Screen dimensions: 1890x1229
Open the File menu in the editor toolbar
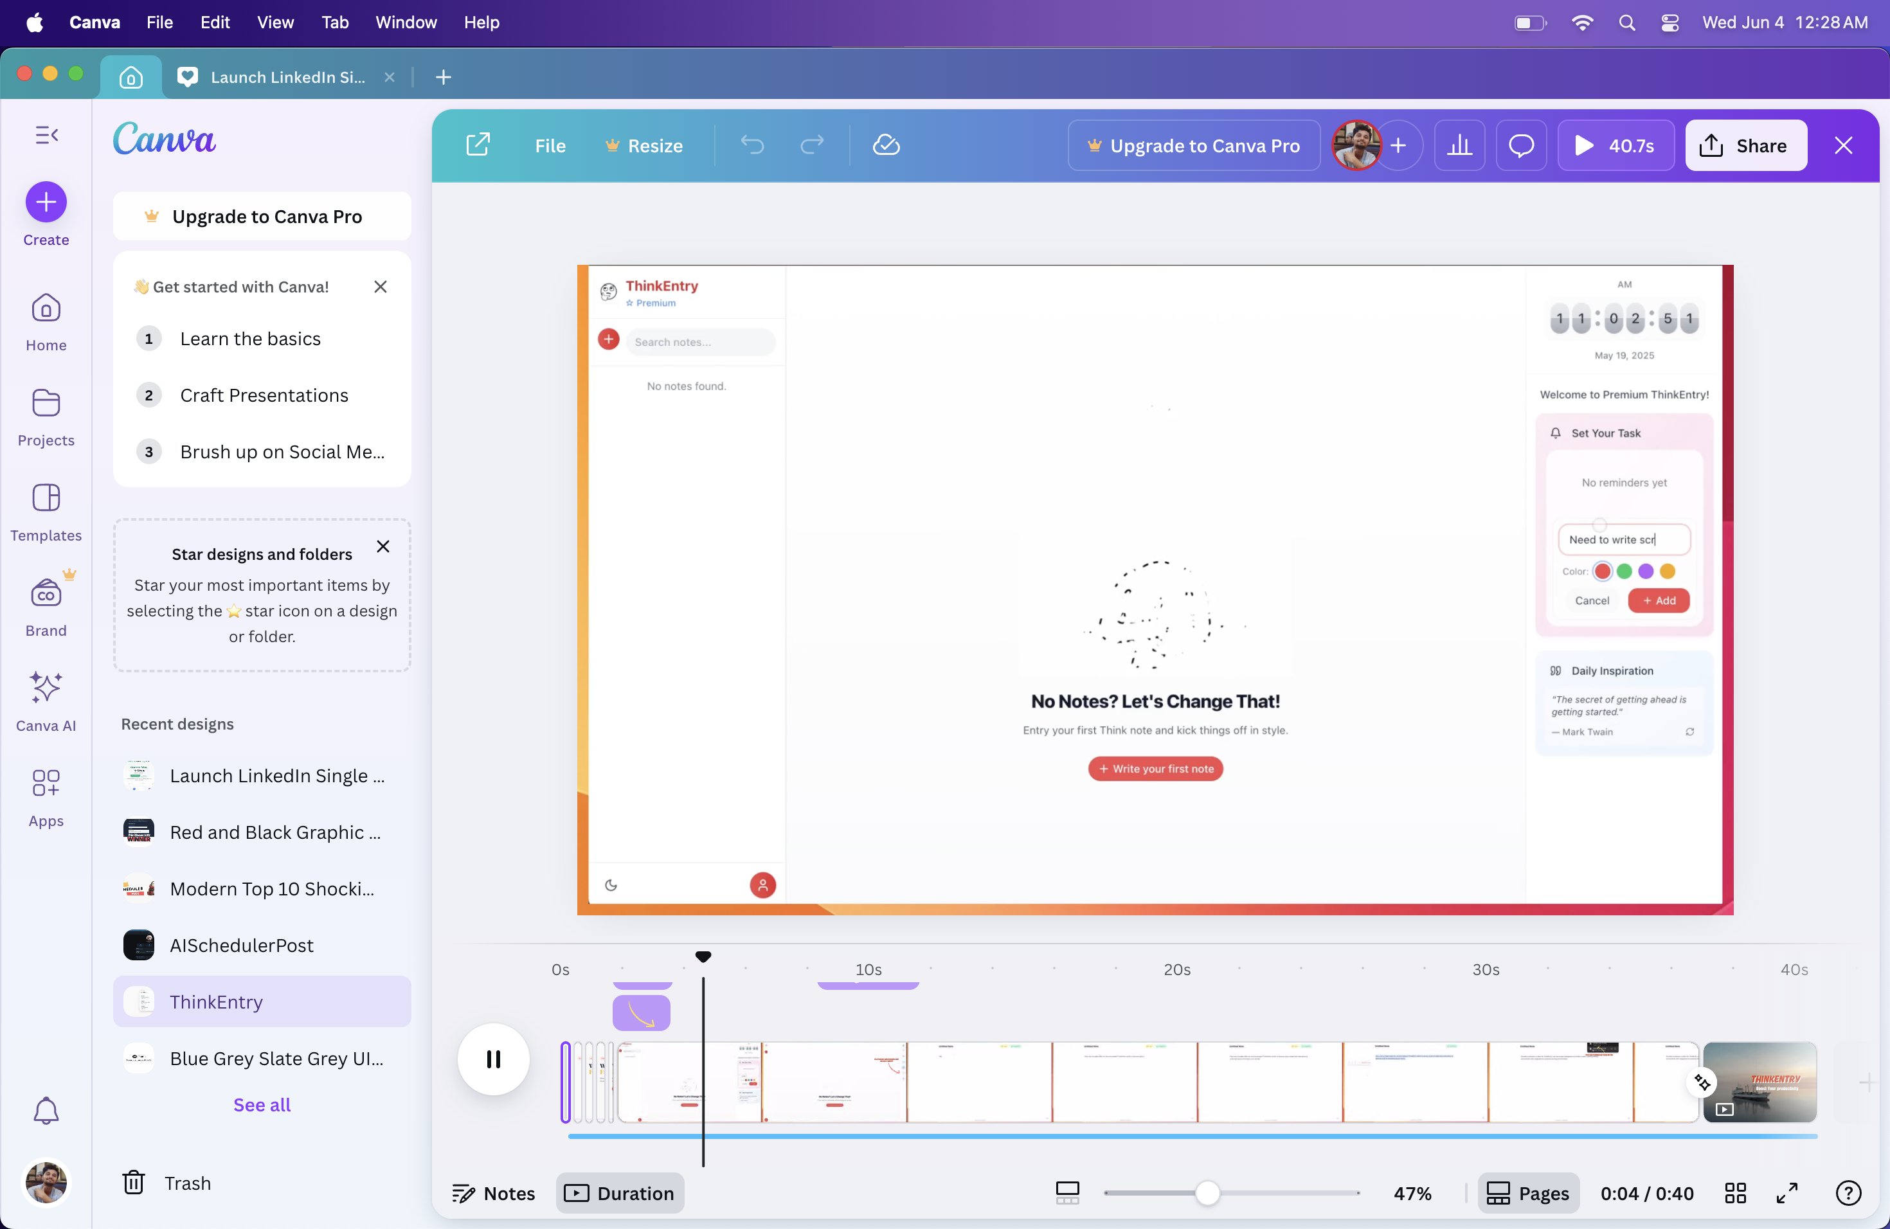pyautogui.click(x=550, y=145)
